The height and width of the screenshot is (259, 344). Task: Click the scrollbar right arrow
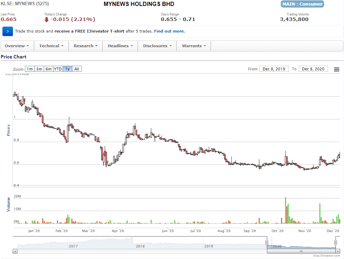pos(338,251)
